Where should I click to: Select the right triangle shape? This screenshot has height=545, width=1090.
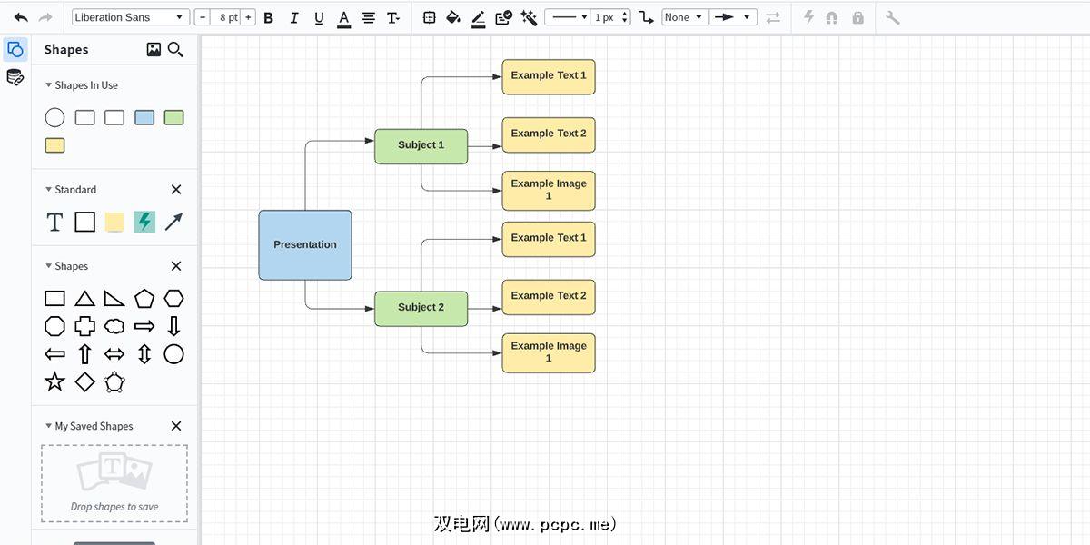coord(114,298)
